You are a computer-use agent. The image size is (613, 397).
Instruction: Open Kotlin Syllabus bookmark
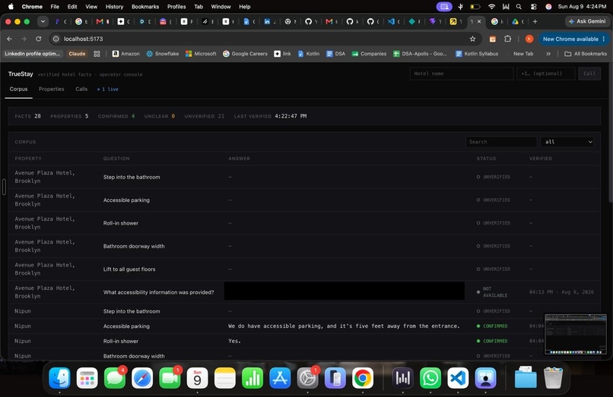(x=477, y=54)
